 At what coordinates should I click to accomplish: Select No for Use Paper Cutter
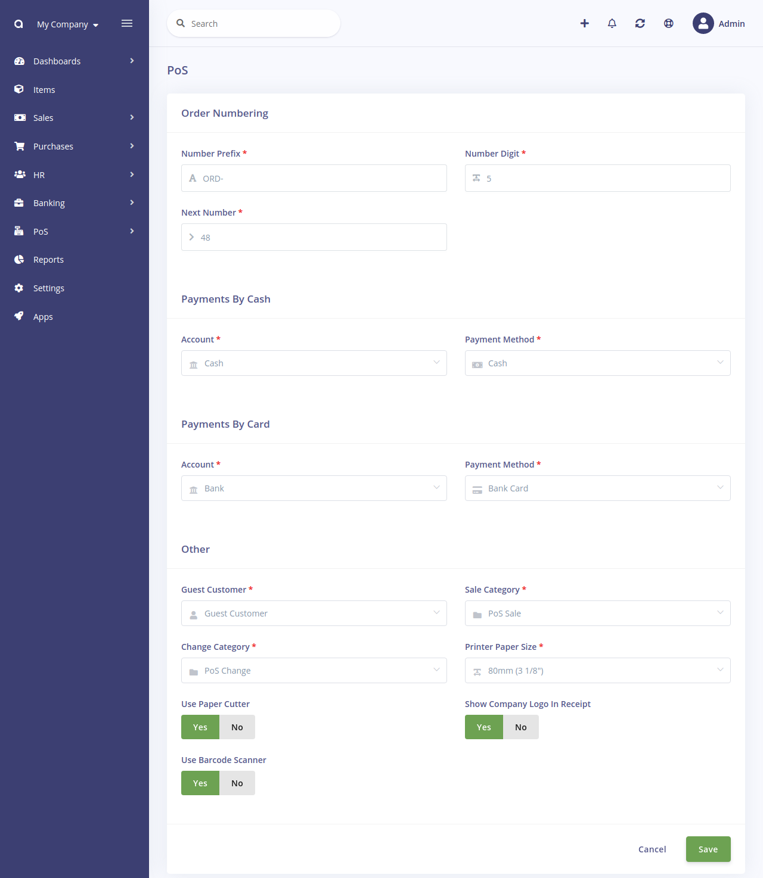coord(237,727)
